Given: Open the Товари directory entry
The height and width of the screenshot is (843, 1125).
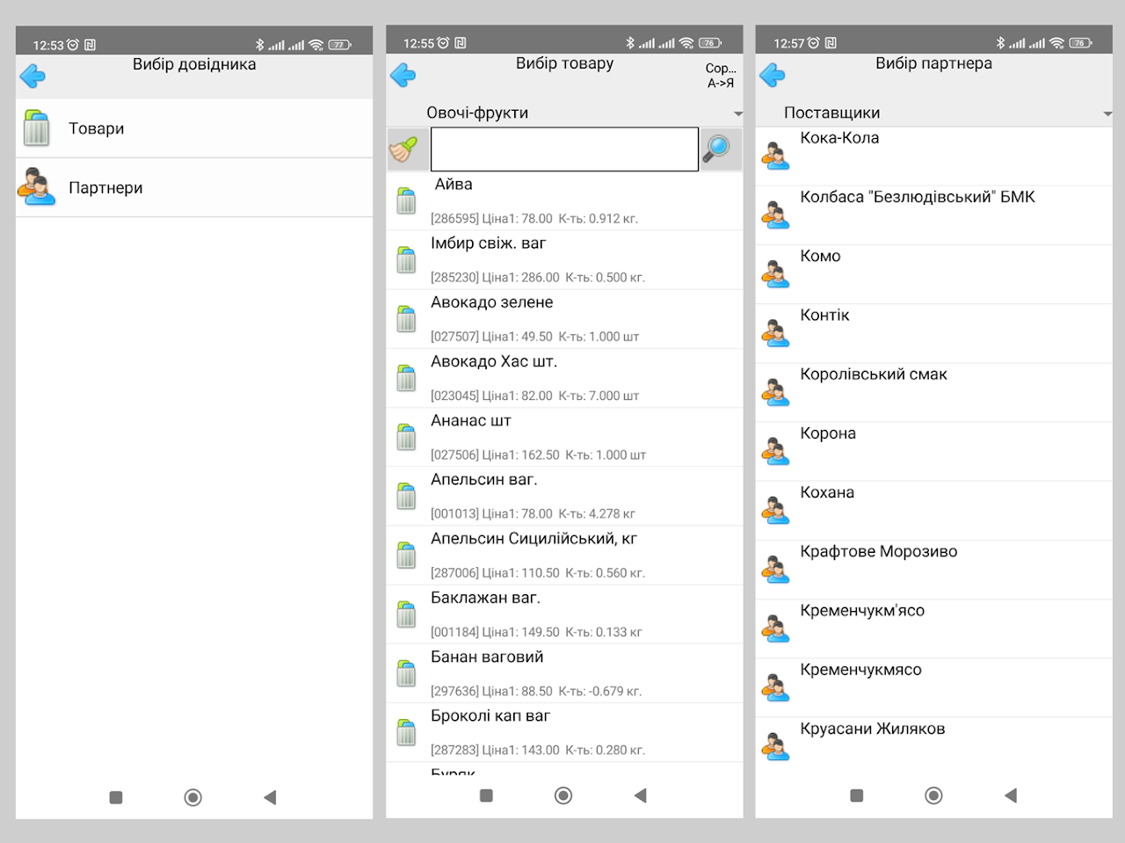Looking at the screenshot, I should click(x=194, y=128).
